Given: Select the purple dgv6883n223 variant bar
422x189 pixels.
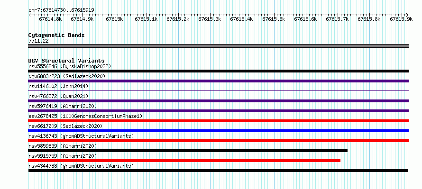Looking at the screenshot, I should (x=218, y=81).
